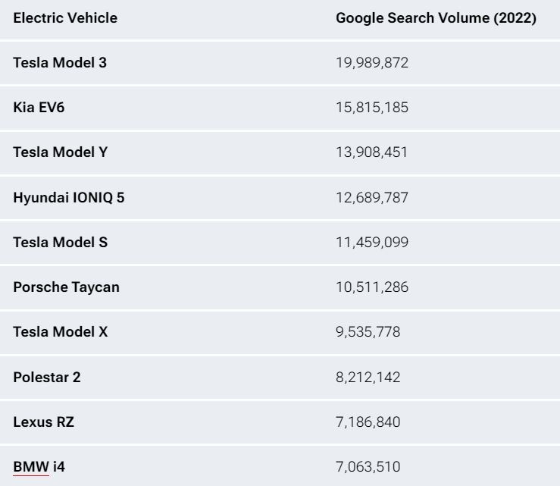
Task: Click the Tesla Model Y cell
Action: [x=61, y=152]
